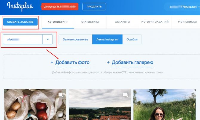This screenshot has width=200, height=120.
Task: Open gallery icon on vegetables photo
Action: tap(61, 95)
